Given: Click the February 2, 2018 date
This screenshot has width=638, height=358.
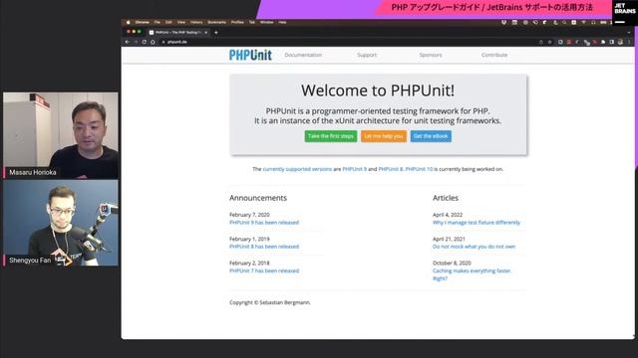Looking at the screenshot, I should point(249,263).
